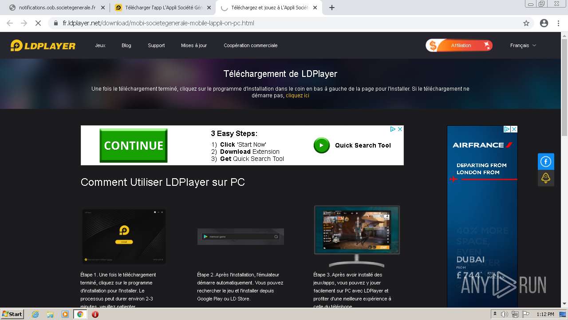
Task: Click the LDPlayer logo in header
Action: 43,45
